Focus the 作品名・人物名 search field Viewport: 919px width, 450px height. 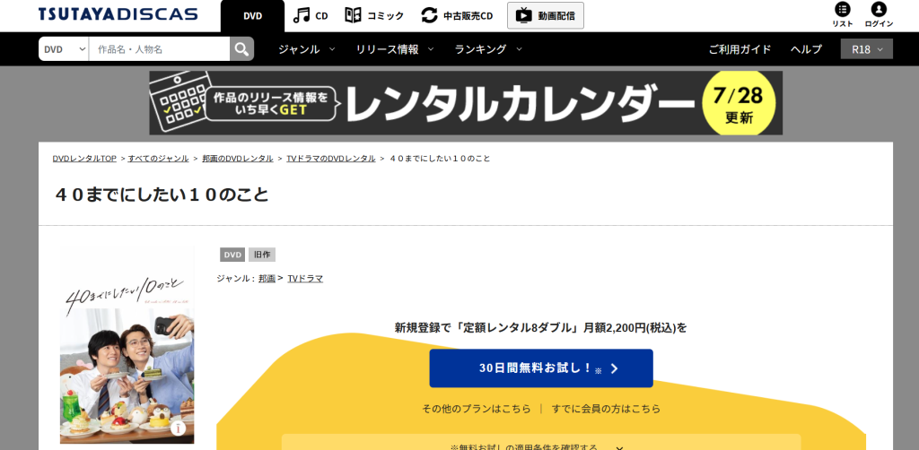159,49
